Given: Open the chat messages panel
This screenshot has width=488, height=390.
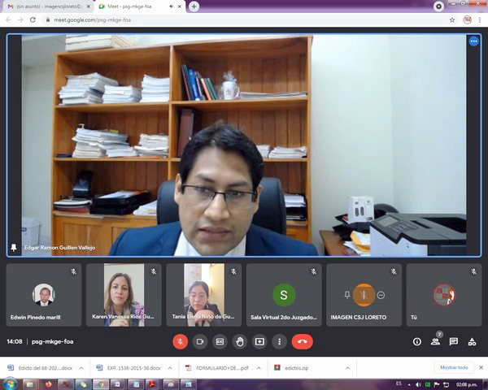Looking at the screenshot, I should click(454, 341).
